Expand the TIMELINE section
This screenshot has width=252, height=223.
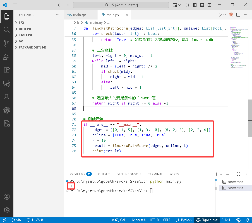39,35
